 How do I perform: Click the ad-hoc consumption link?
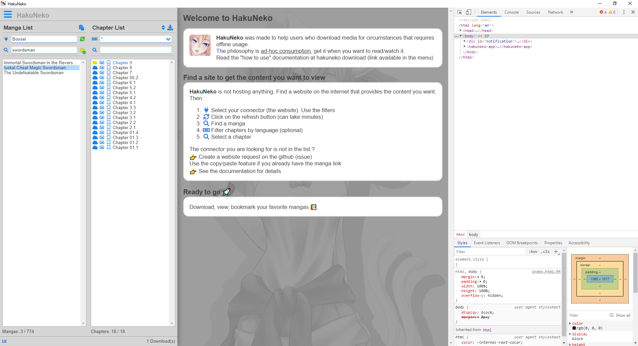[x=286, y=51]
